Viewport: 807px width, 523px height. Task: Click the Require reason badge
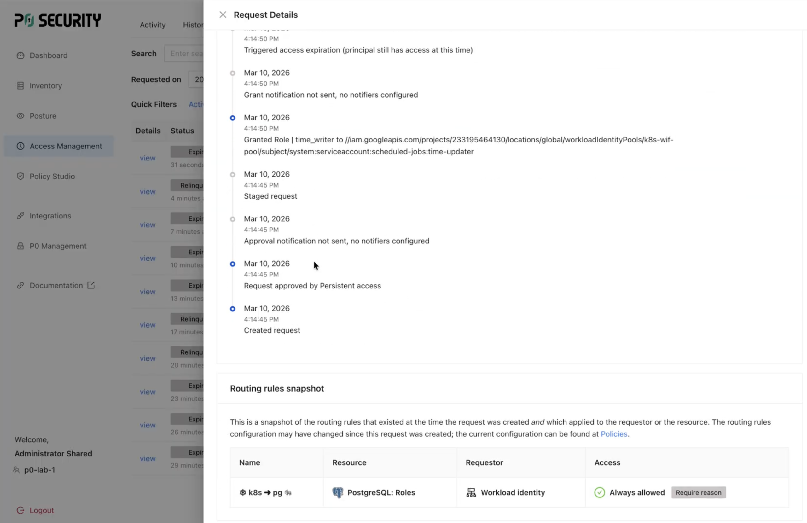(698, 492)
